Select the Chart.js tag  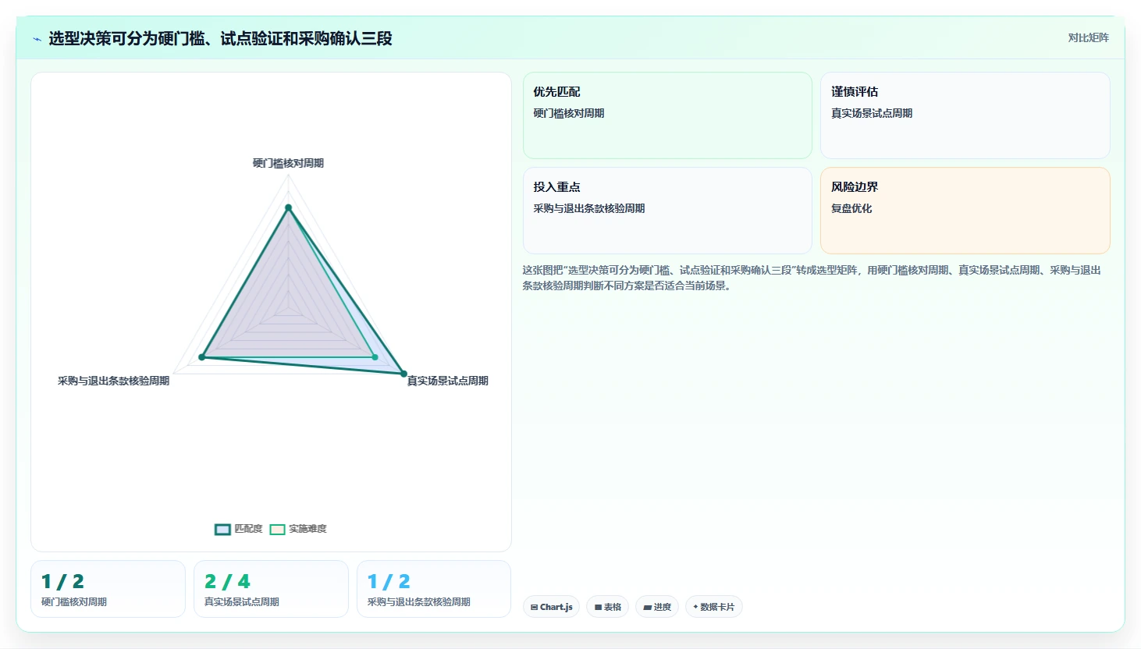[551, 607]
